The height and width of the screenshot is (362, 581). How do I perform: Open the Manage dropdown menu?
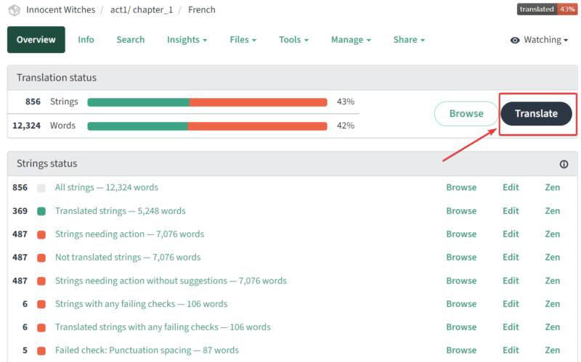pyautogui.click(x=351, y=40)
